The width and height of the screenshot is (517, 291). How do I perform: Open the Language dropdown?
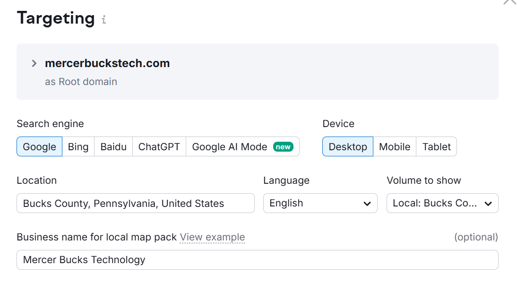pos(320,203)
